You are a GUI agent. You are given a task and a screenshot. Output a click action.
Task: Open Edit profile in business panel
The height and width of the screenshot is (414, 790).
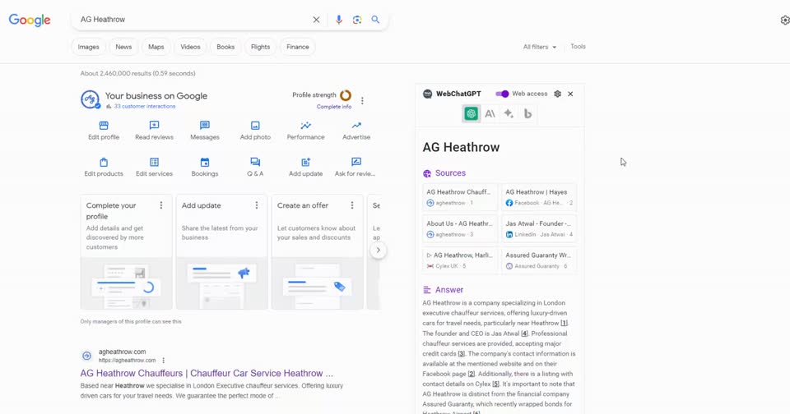pos(104,131)
